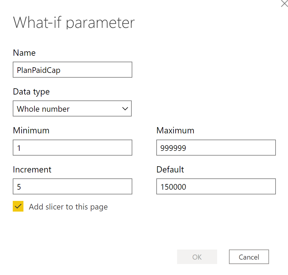
Task: Close the What-if parameter dialog
Action: [x=284, y=4]
